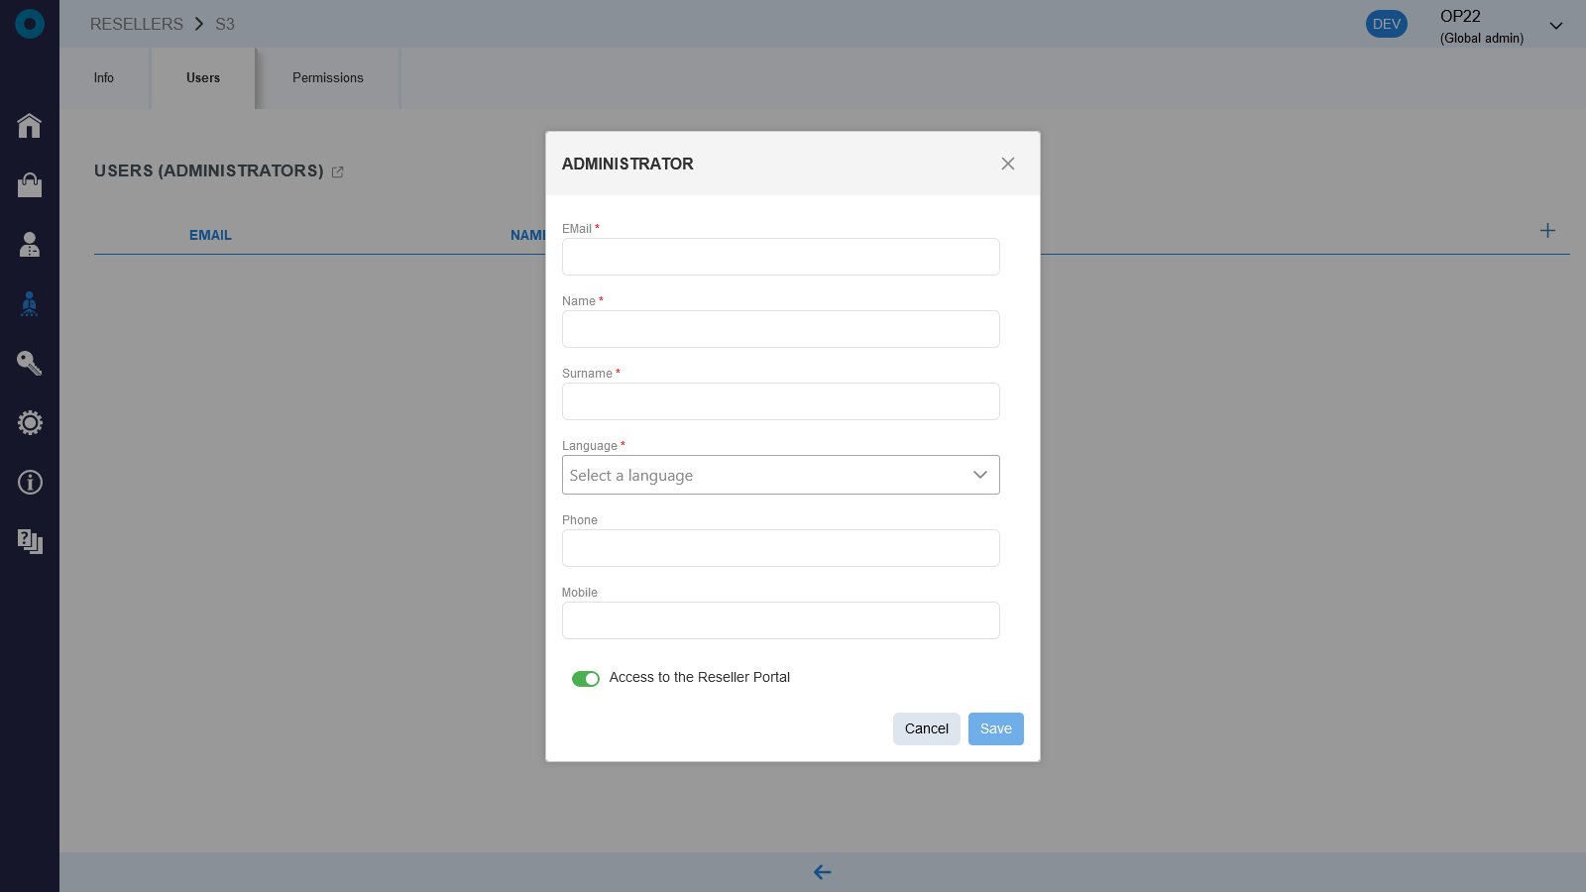The image size is (1586, 892).
Task: Close the Administrator dialog
Action: 1008,164
